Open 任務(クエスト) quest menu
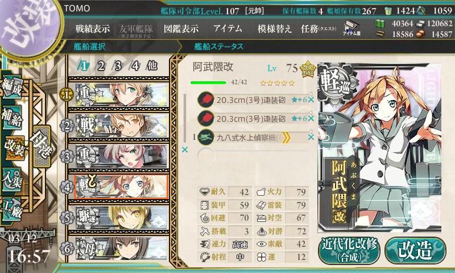This screenshot has width=455, height=273. tap(318, 28)
